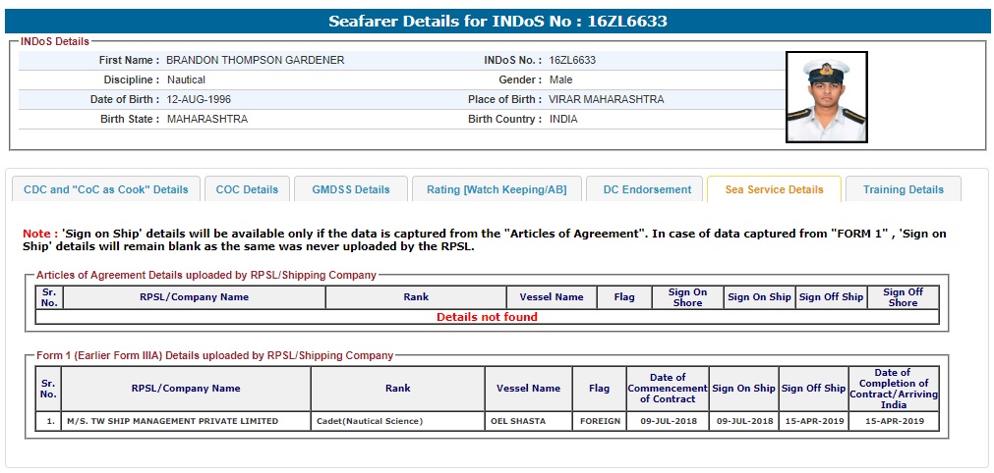Switch to the Training Details tab
This screenshot has height=473, width=994.
coord(903,189)
